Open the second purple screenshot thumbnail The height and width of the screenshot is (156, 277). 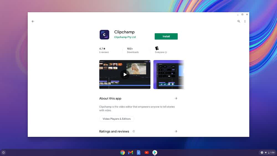[168, 74]
